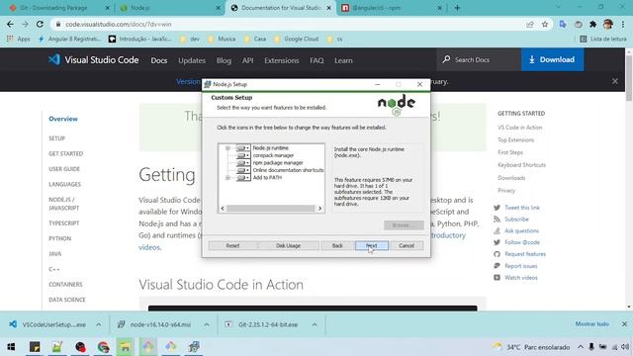Click the browser forward arrow
The image size is (633, 356).
point(25,24)
